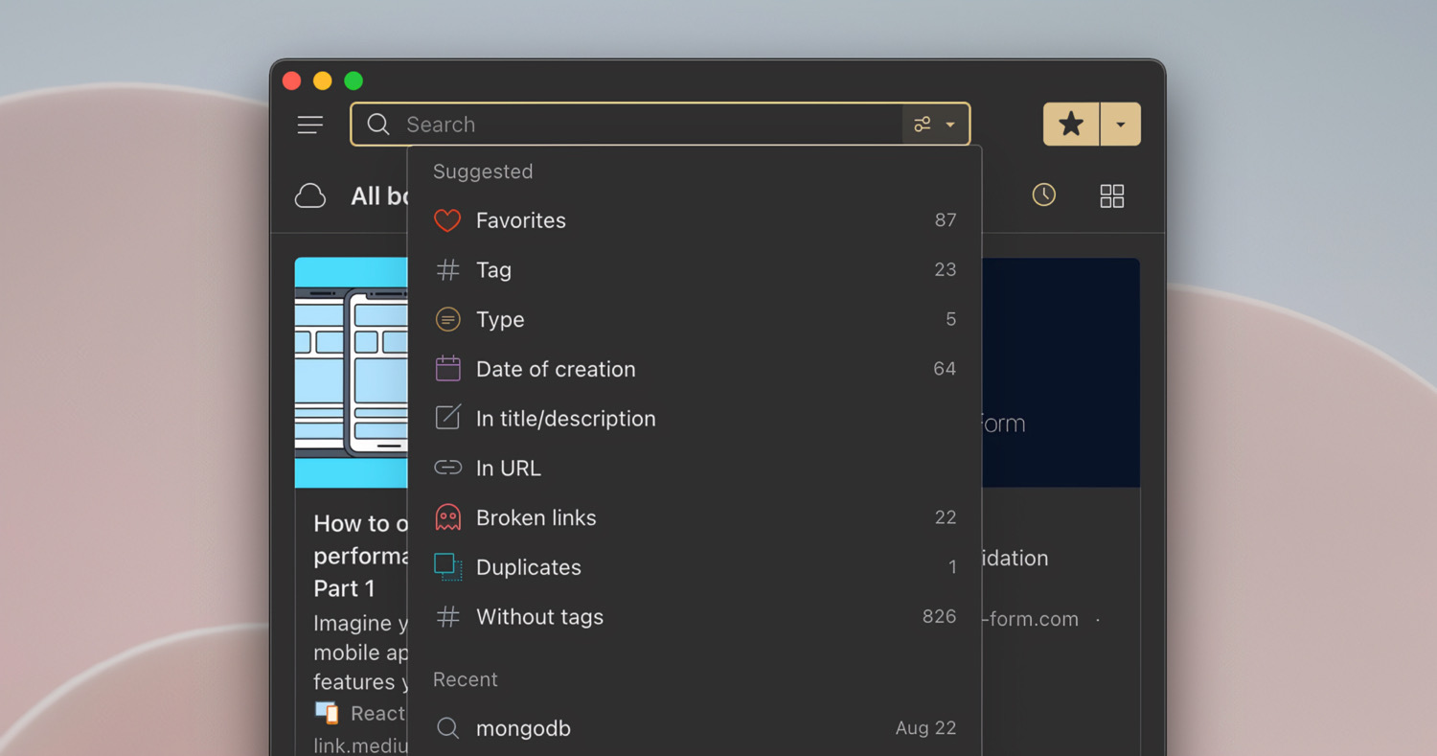1437x756 pixels.
Task: Click the Favorites heart icon
Action: coord(447,220)
